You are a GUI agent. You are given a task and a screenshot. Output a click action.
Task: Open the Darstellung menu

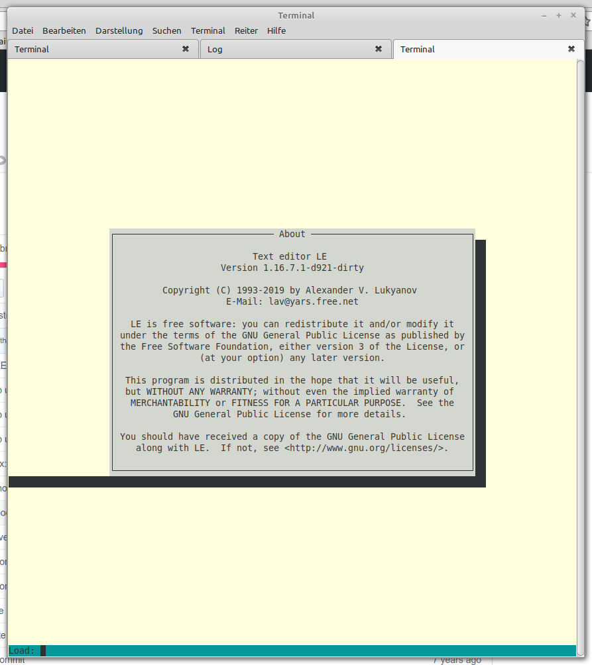tap(119, 30)
